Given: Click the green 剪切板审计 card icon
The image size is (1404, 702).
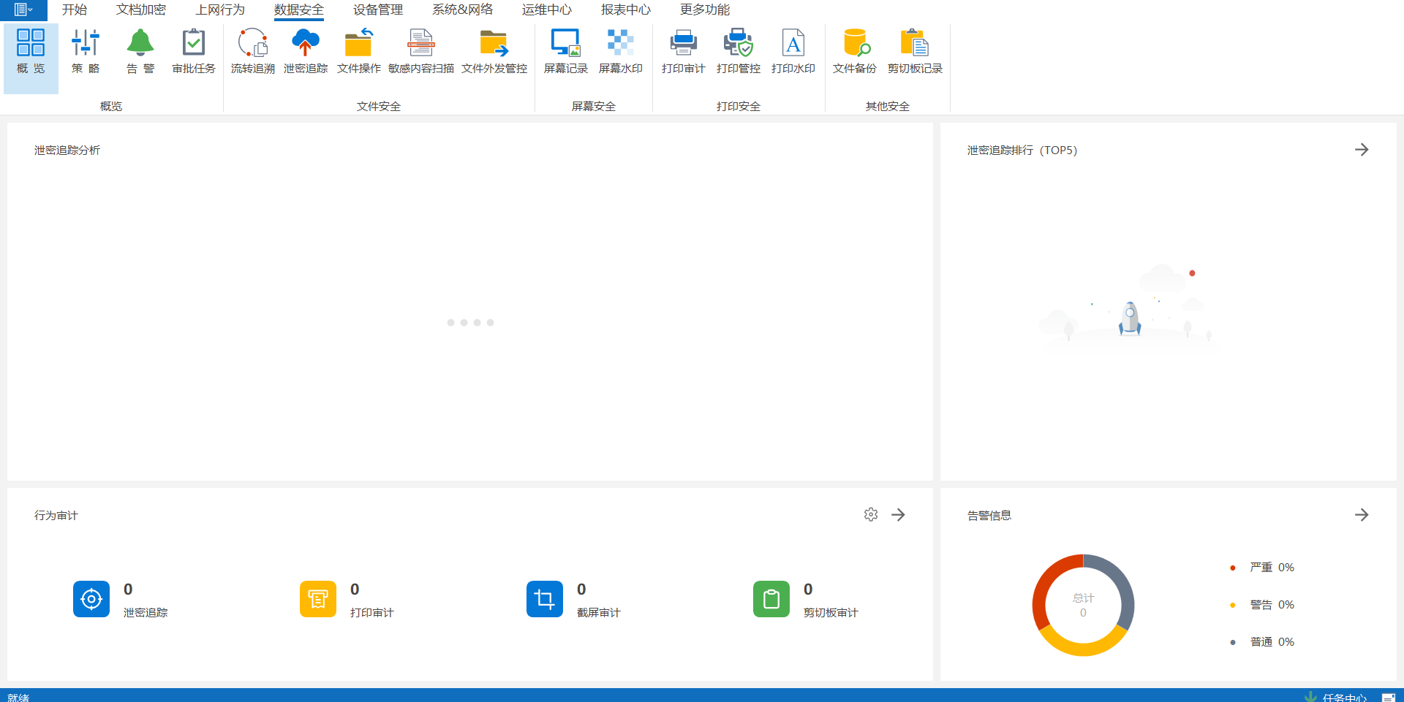Looking at the screenshot, I should click(x=771, y=599).
